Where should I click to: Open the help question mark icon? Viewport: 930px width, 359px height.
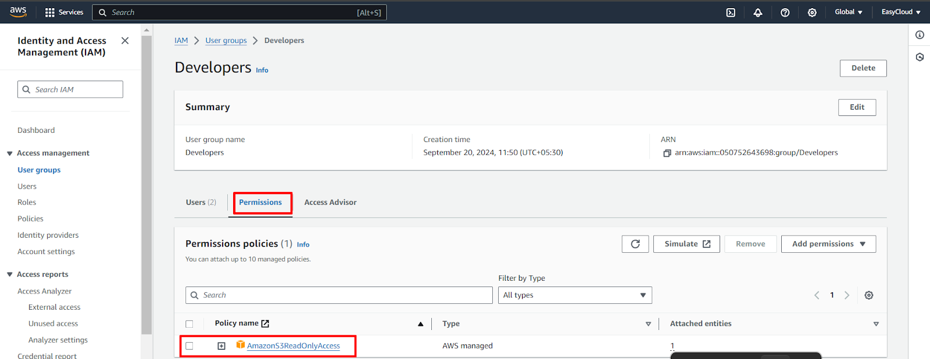tap(785, 12)
